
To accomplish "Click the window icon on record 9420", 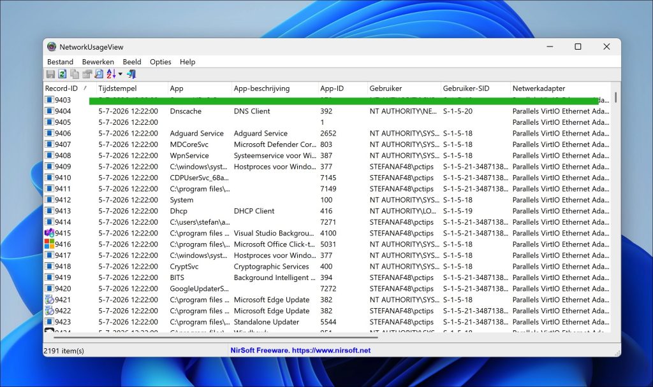I will 49,288.
